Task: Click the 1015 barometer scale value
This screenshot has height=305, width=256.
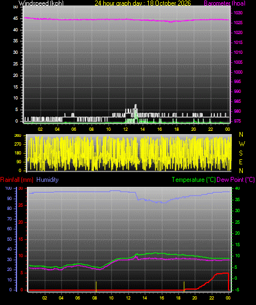Action: (238, 42)
